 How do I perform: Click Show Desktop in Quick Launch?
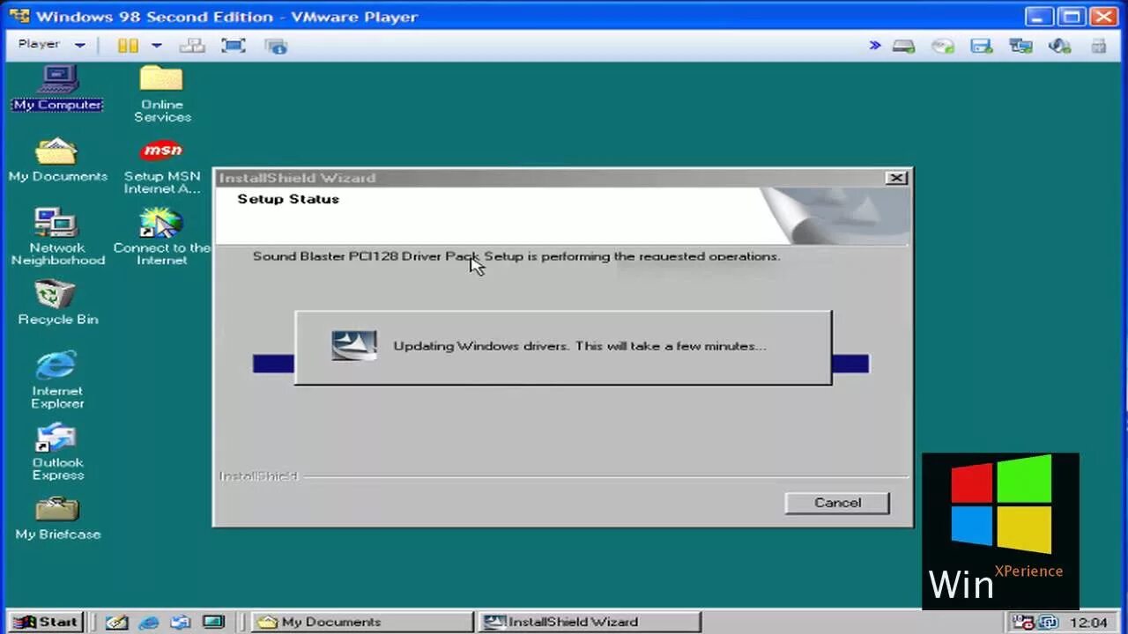point(116,622)
